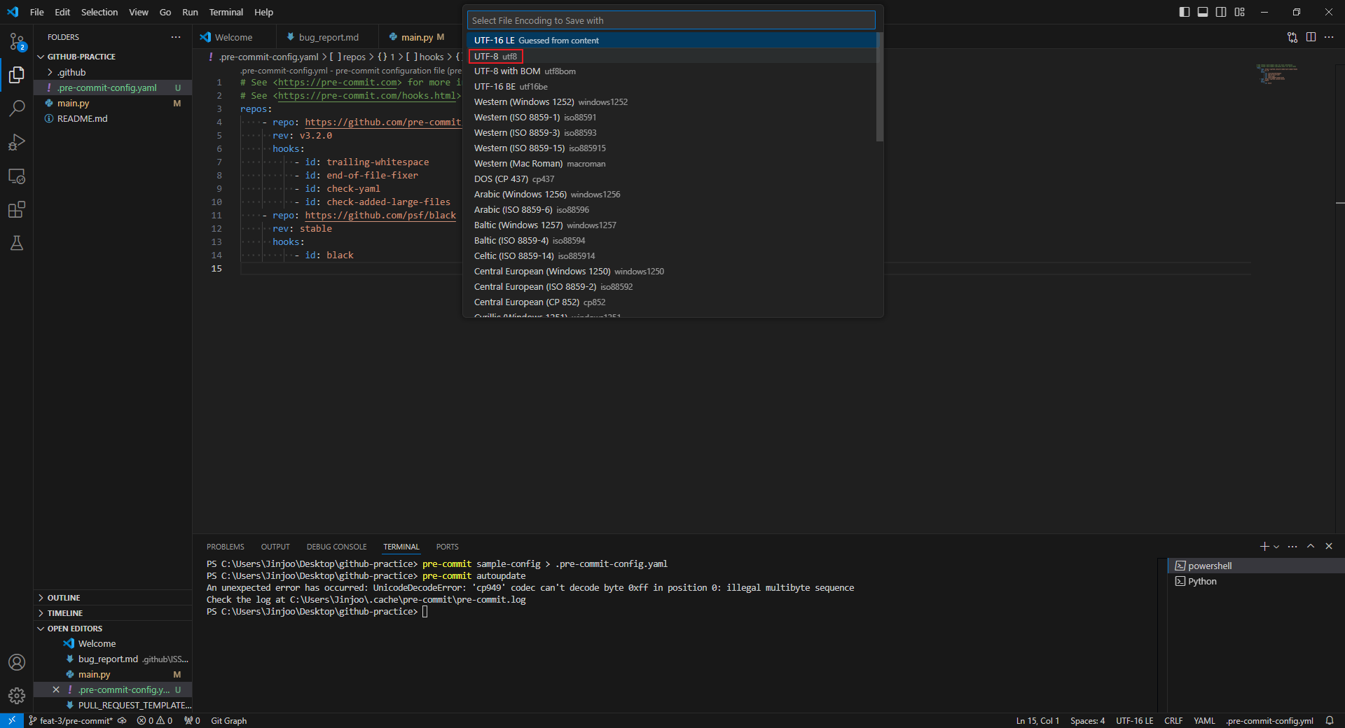Viewport: 1345px width, 728px height.
Task: Open editor More Actions ellipsis
Action: 1329,37
